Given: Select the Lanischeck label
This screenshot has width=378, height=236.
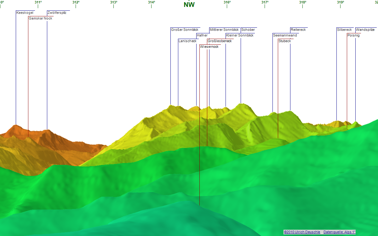Looking at the screenshot, I should pyautogui.click(x=187, y=41).
